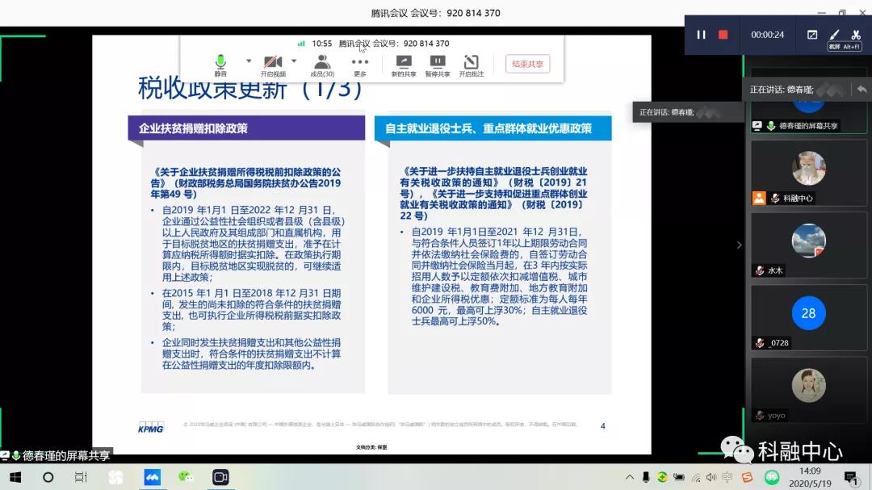Mute the microphone in meeting toolbar

point(220,64)
